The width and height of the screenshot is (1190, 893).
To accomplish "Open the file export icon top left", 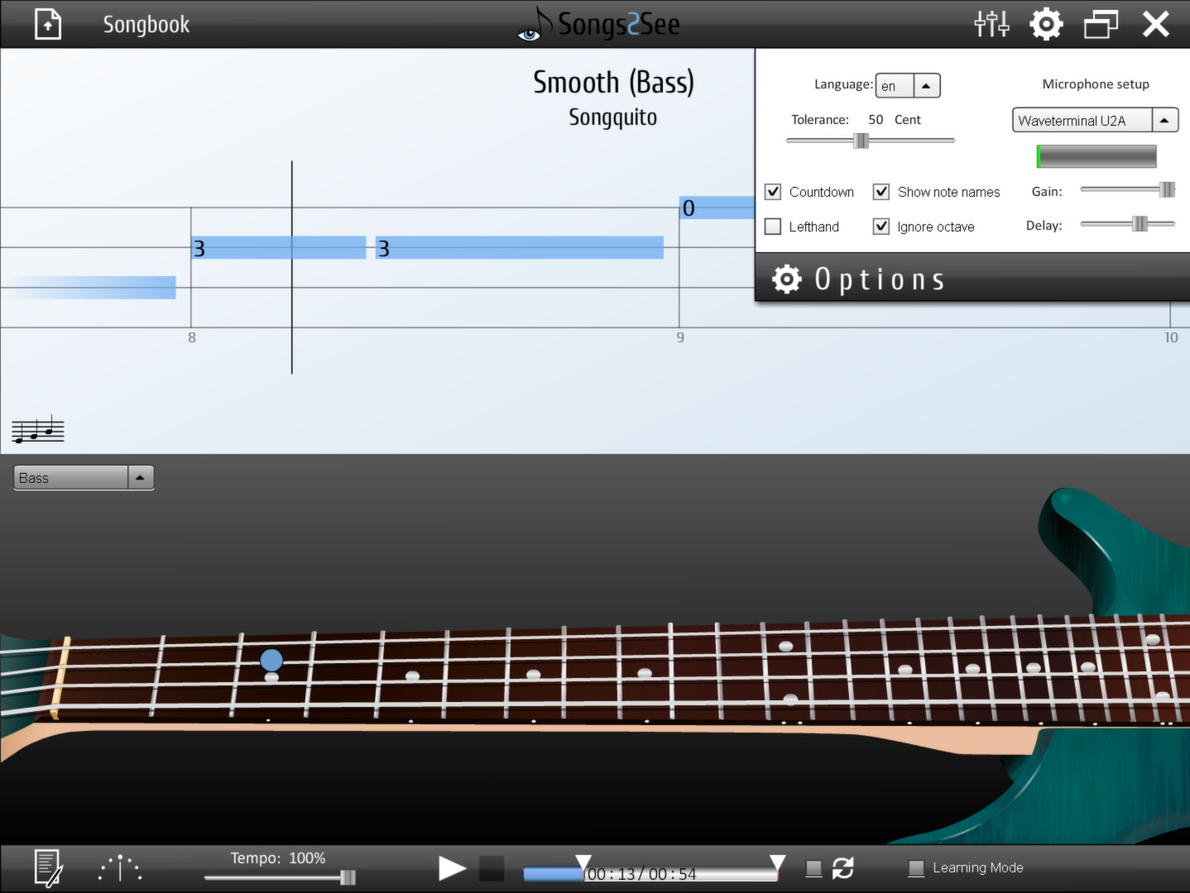I will 47,24.
